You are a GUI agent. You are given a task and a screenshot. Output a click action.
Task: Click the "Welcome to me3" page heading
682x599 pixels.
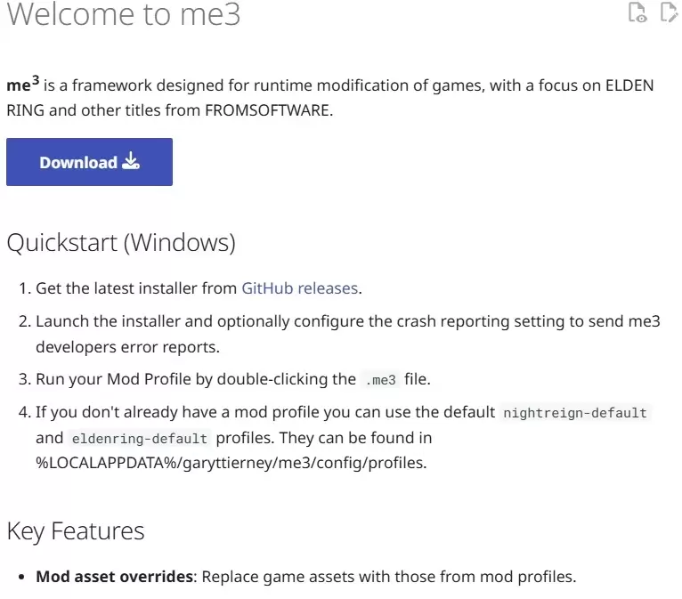[x=124, y=14]
